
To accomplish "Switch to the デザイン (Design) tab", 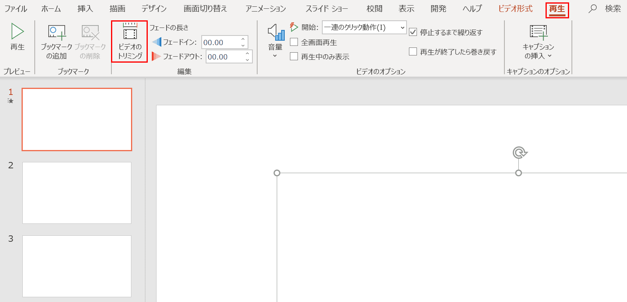I will [x=154, y=8].
